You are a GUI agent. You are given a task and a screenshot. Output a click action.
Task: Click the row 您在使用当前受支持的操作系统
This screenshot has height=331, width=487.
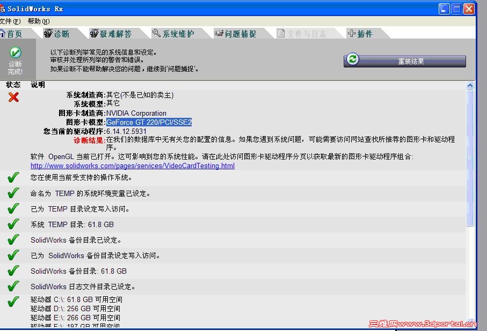tap(232, 178)
